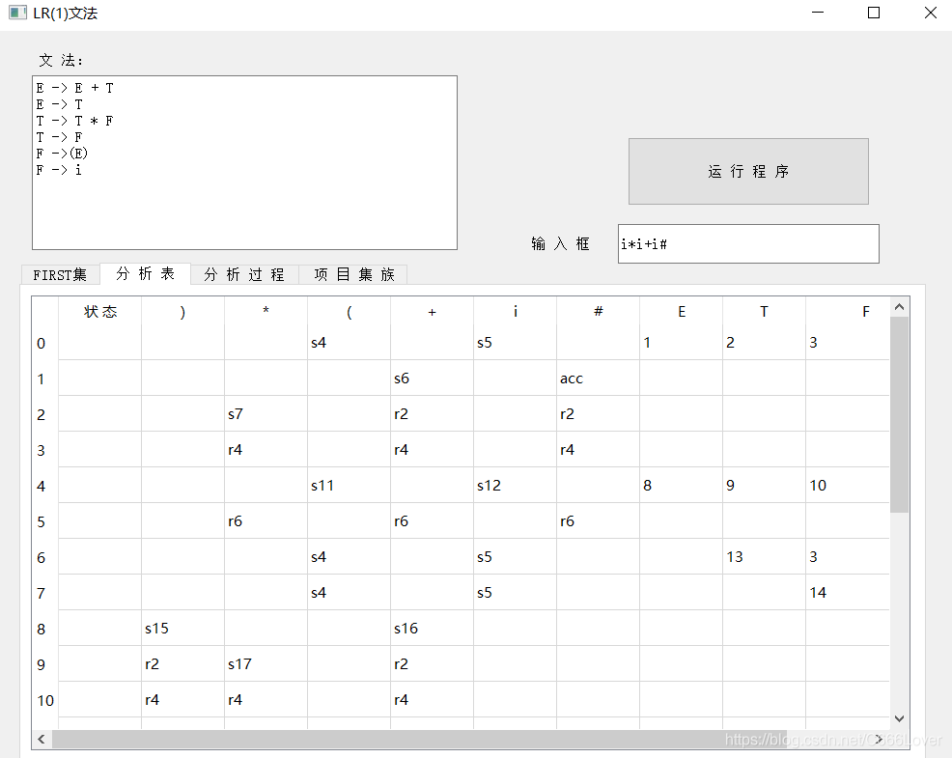Switch to the FIRST集 tab
The image size is (952, 758).
tap(60, 274)
